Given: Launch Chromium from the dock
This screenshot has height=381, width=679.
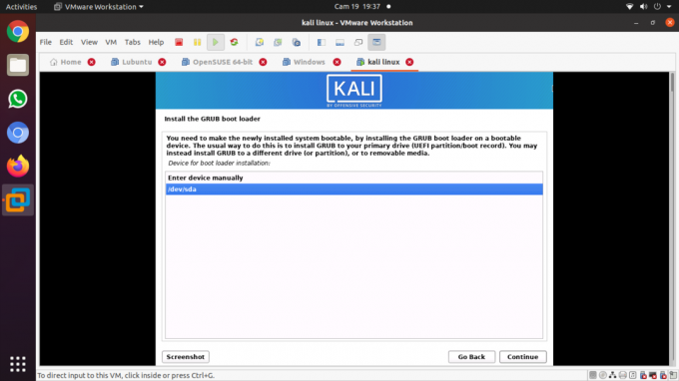Looking at the screenshot, I should pyautogui.click(x=18, y=133).
